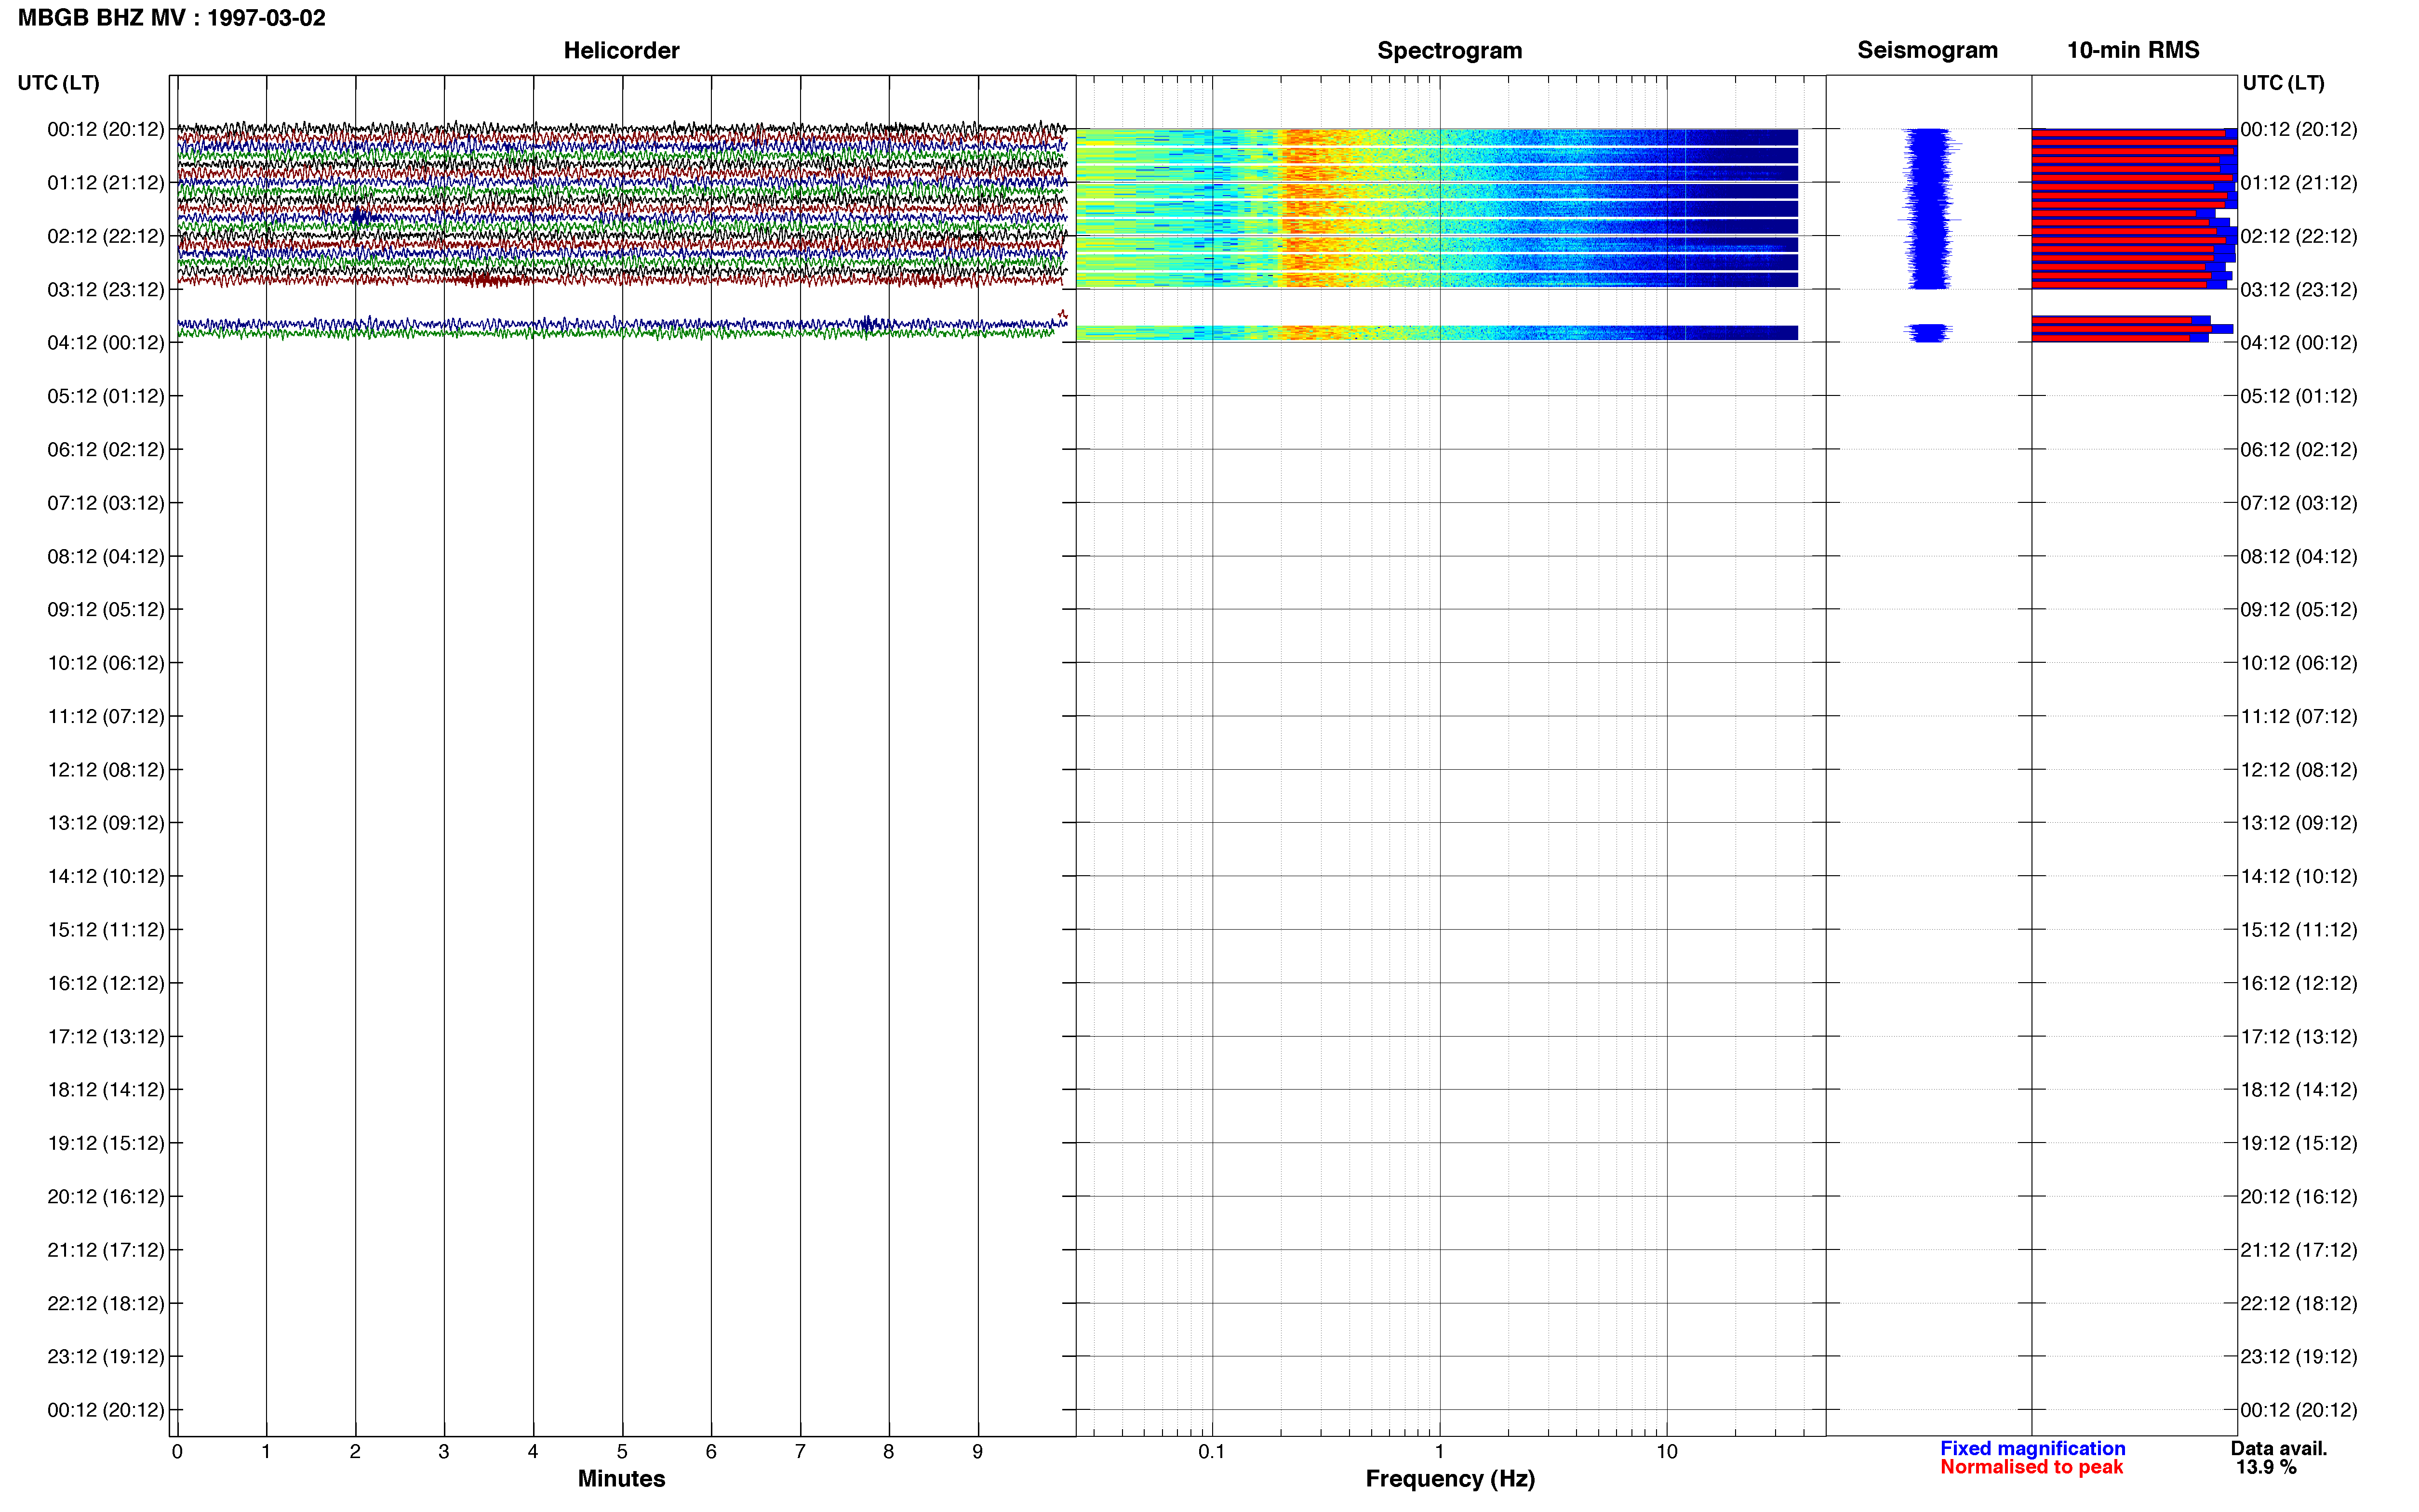Click the spectrogram band at 04:12

coord(1437,333)
